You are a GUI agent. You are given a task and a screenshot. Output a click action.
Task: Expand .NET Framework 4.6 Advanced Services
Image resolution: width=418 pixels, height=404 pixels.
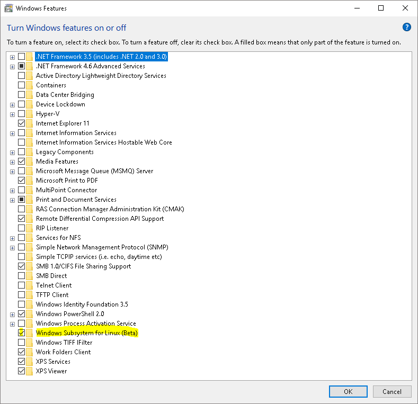click(x=12, y=67)
